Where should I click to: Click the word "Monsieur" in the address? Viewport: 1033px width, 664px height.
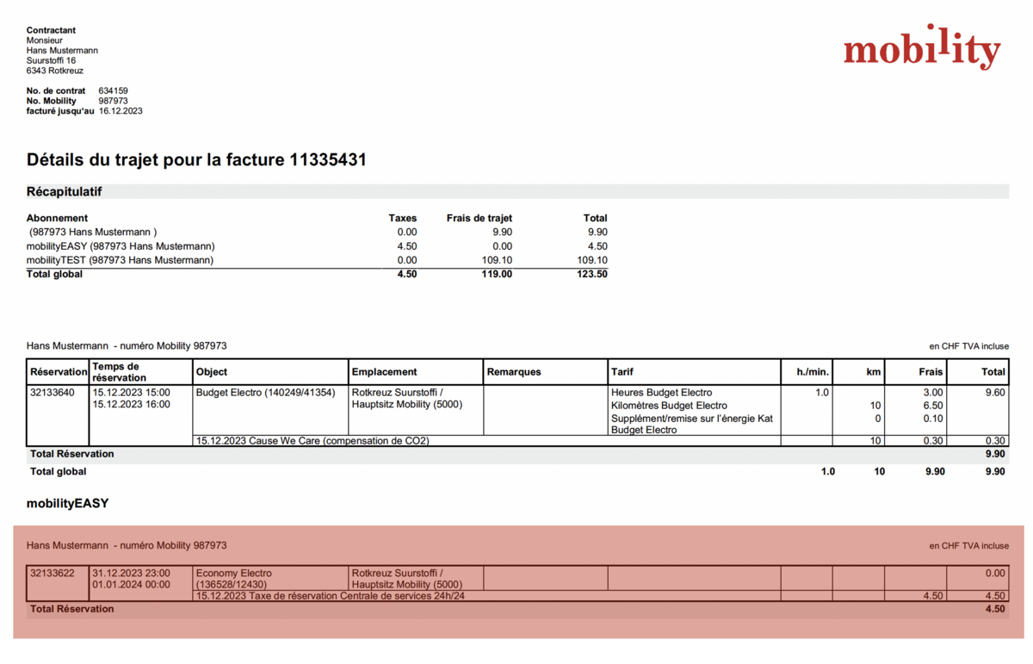pos(45,40)
